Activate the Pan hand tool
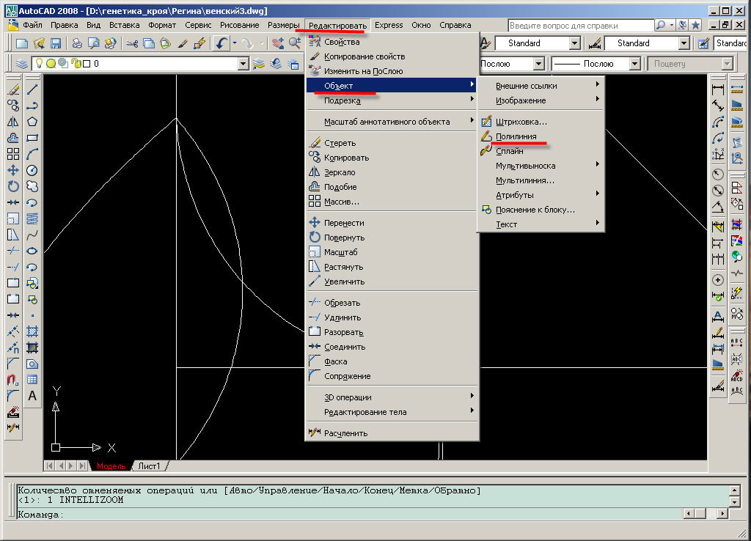Viewport: 751px width, 541px height. (x=278, y=44)
